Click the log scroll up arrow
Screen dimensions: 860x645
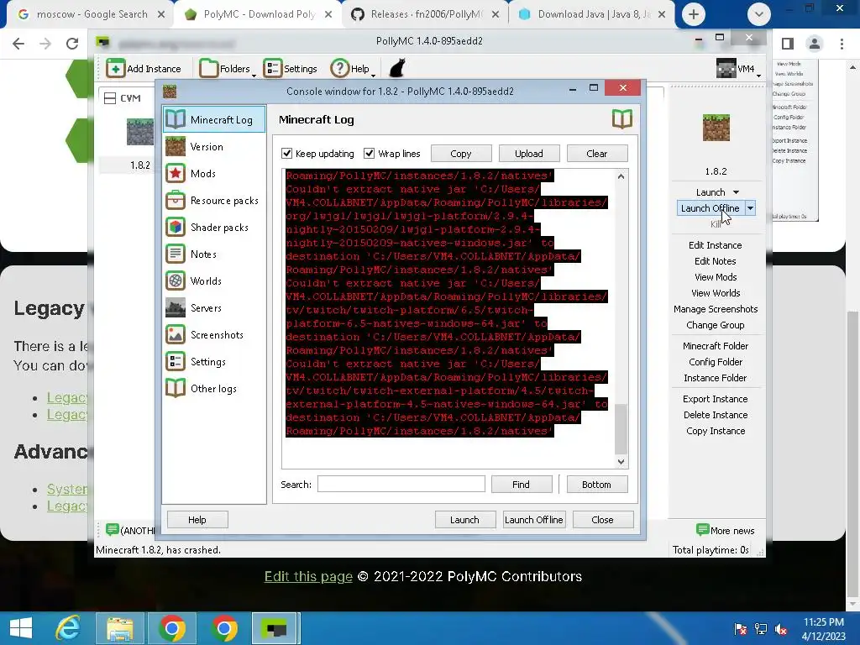pyautogui.click(x=621, y=176)
